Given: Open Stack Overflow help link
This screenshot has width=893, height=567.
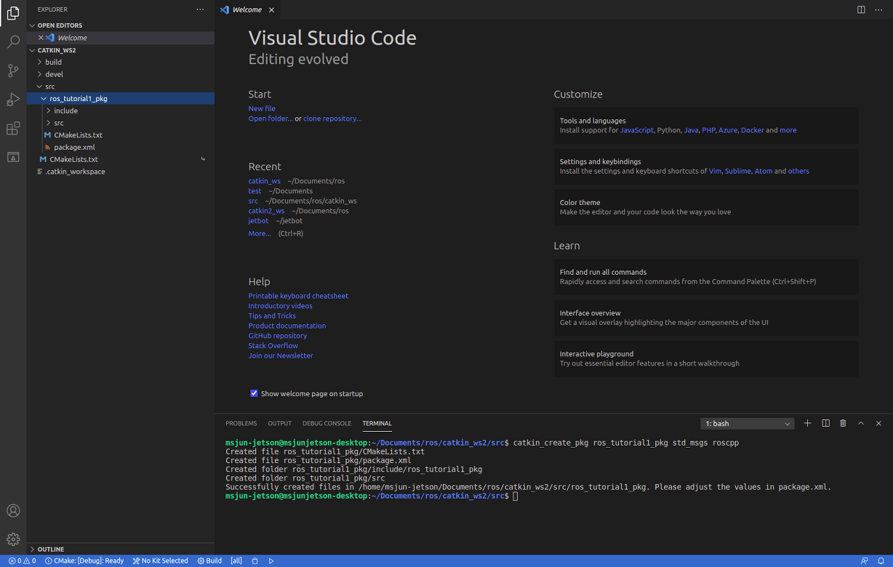Looking at the screenshot, I should (273, 346).
